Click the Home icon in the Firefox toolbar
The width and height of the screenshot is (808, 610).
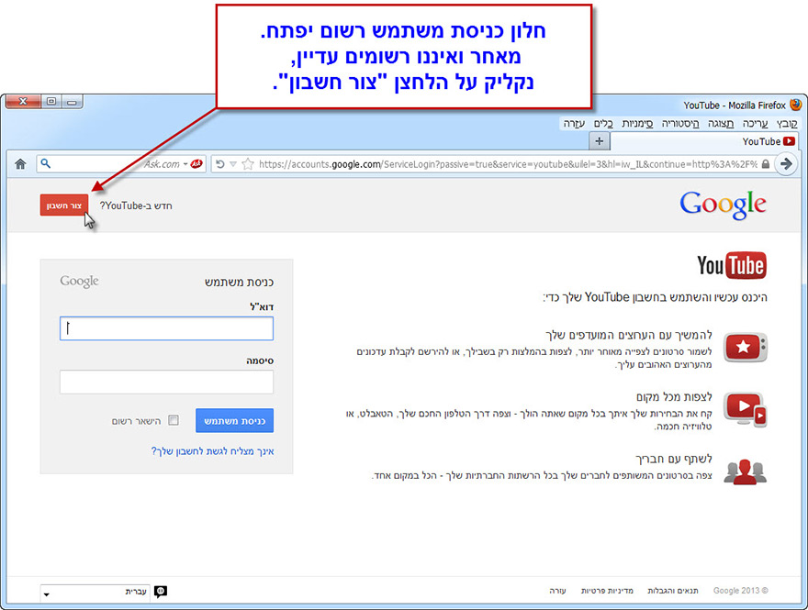point(20,163)
